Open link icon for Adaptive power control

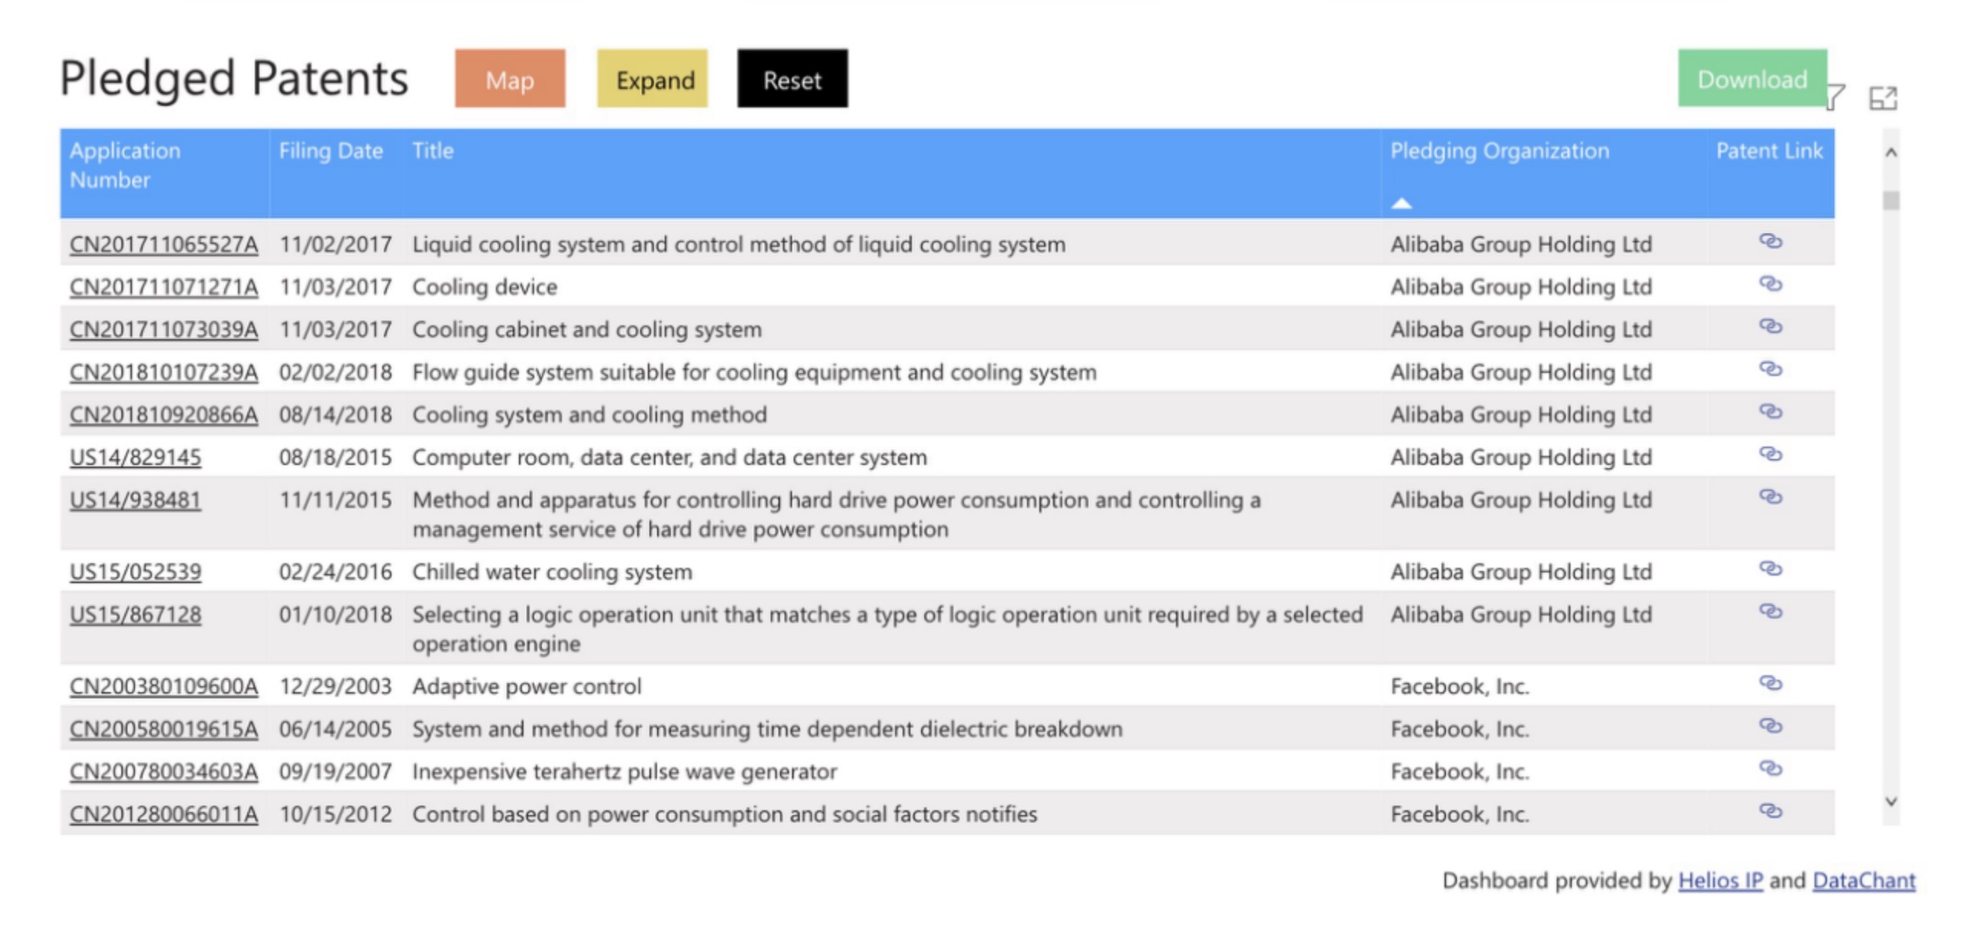[x=1769, y=683]
